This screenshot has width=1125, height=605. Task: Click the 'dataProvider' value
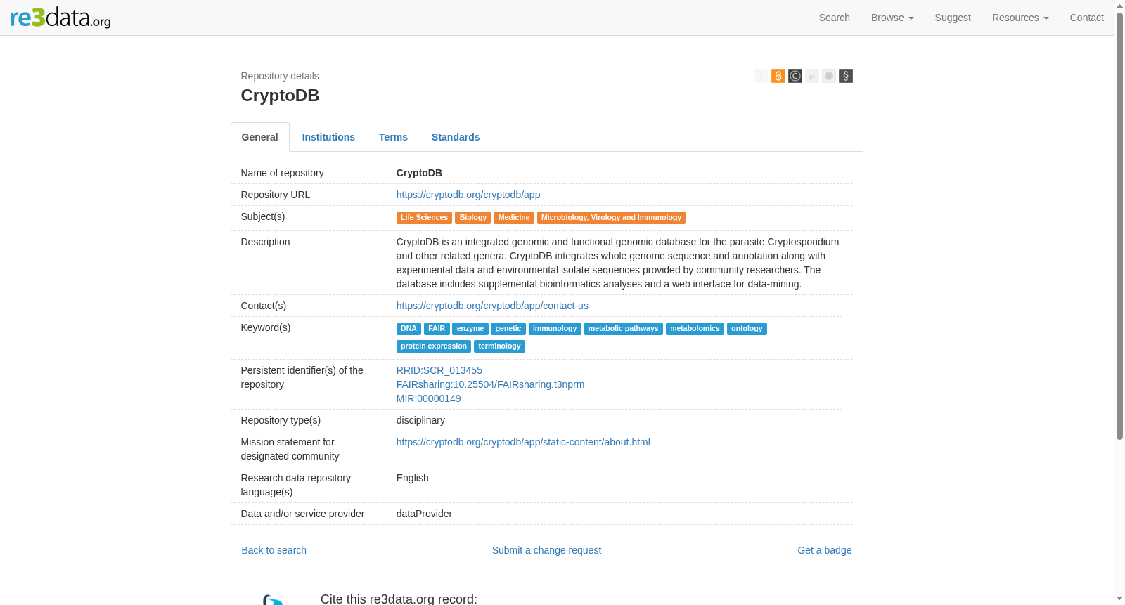click(x=424, y=514)
